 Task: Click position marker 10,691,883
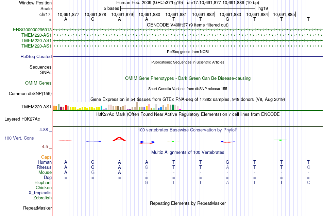pyautogui.click(x=230, y=14)
